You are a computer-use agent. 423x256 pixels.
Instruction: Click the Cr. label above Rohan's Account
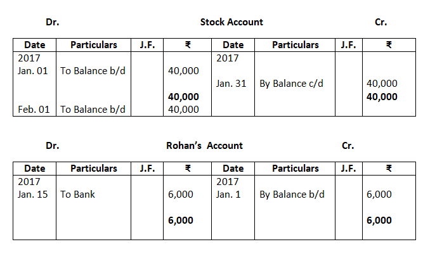pyautogui.click(x=348, y=146)
